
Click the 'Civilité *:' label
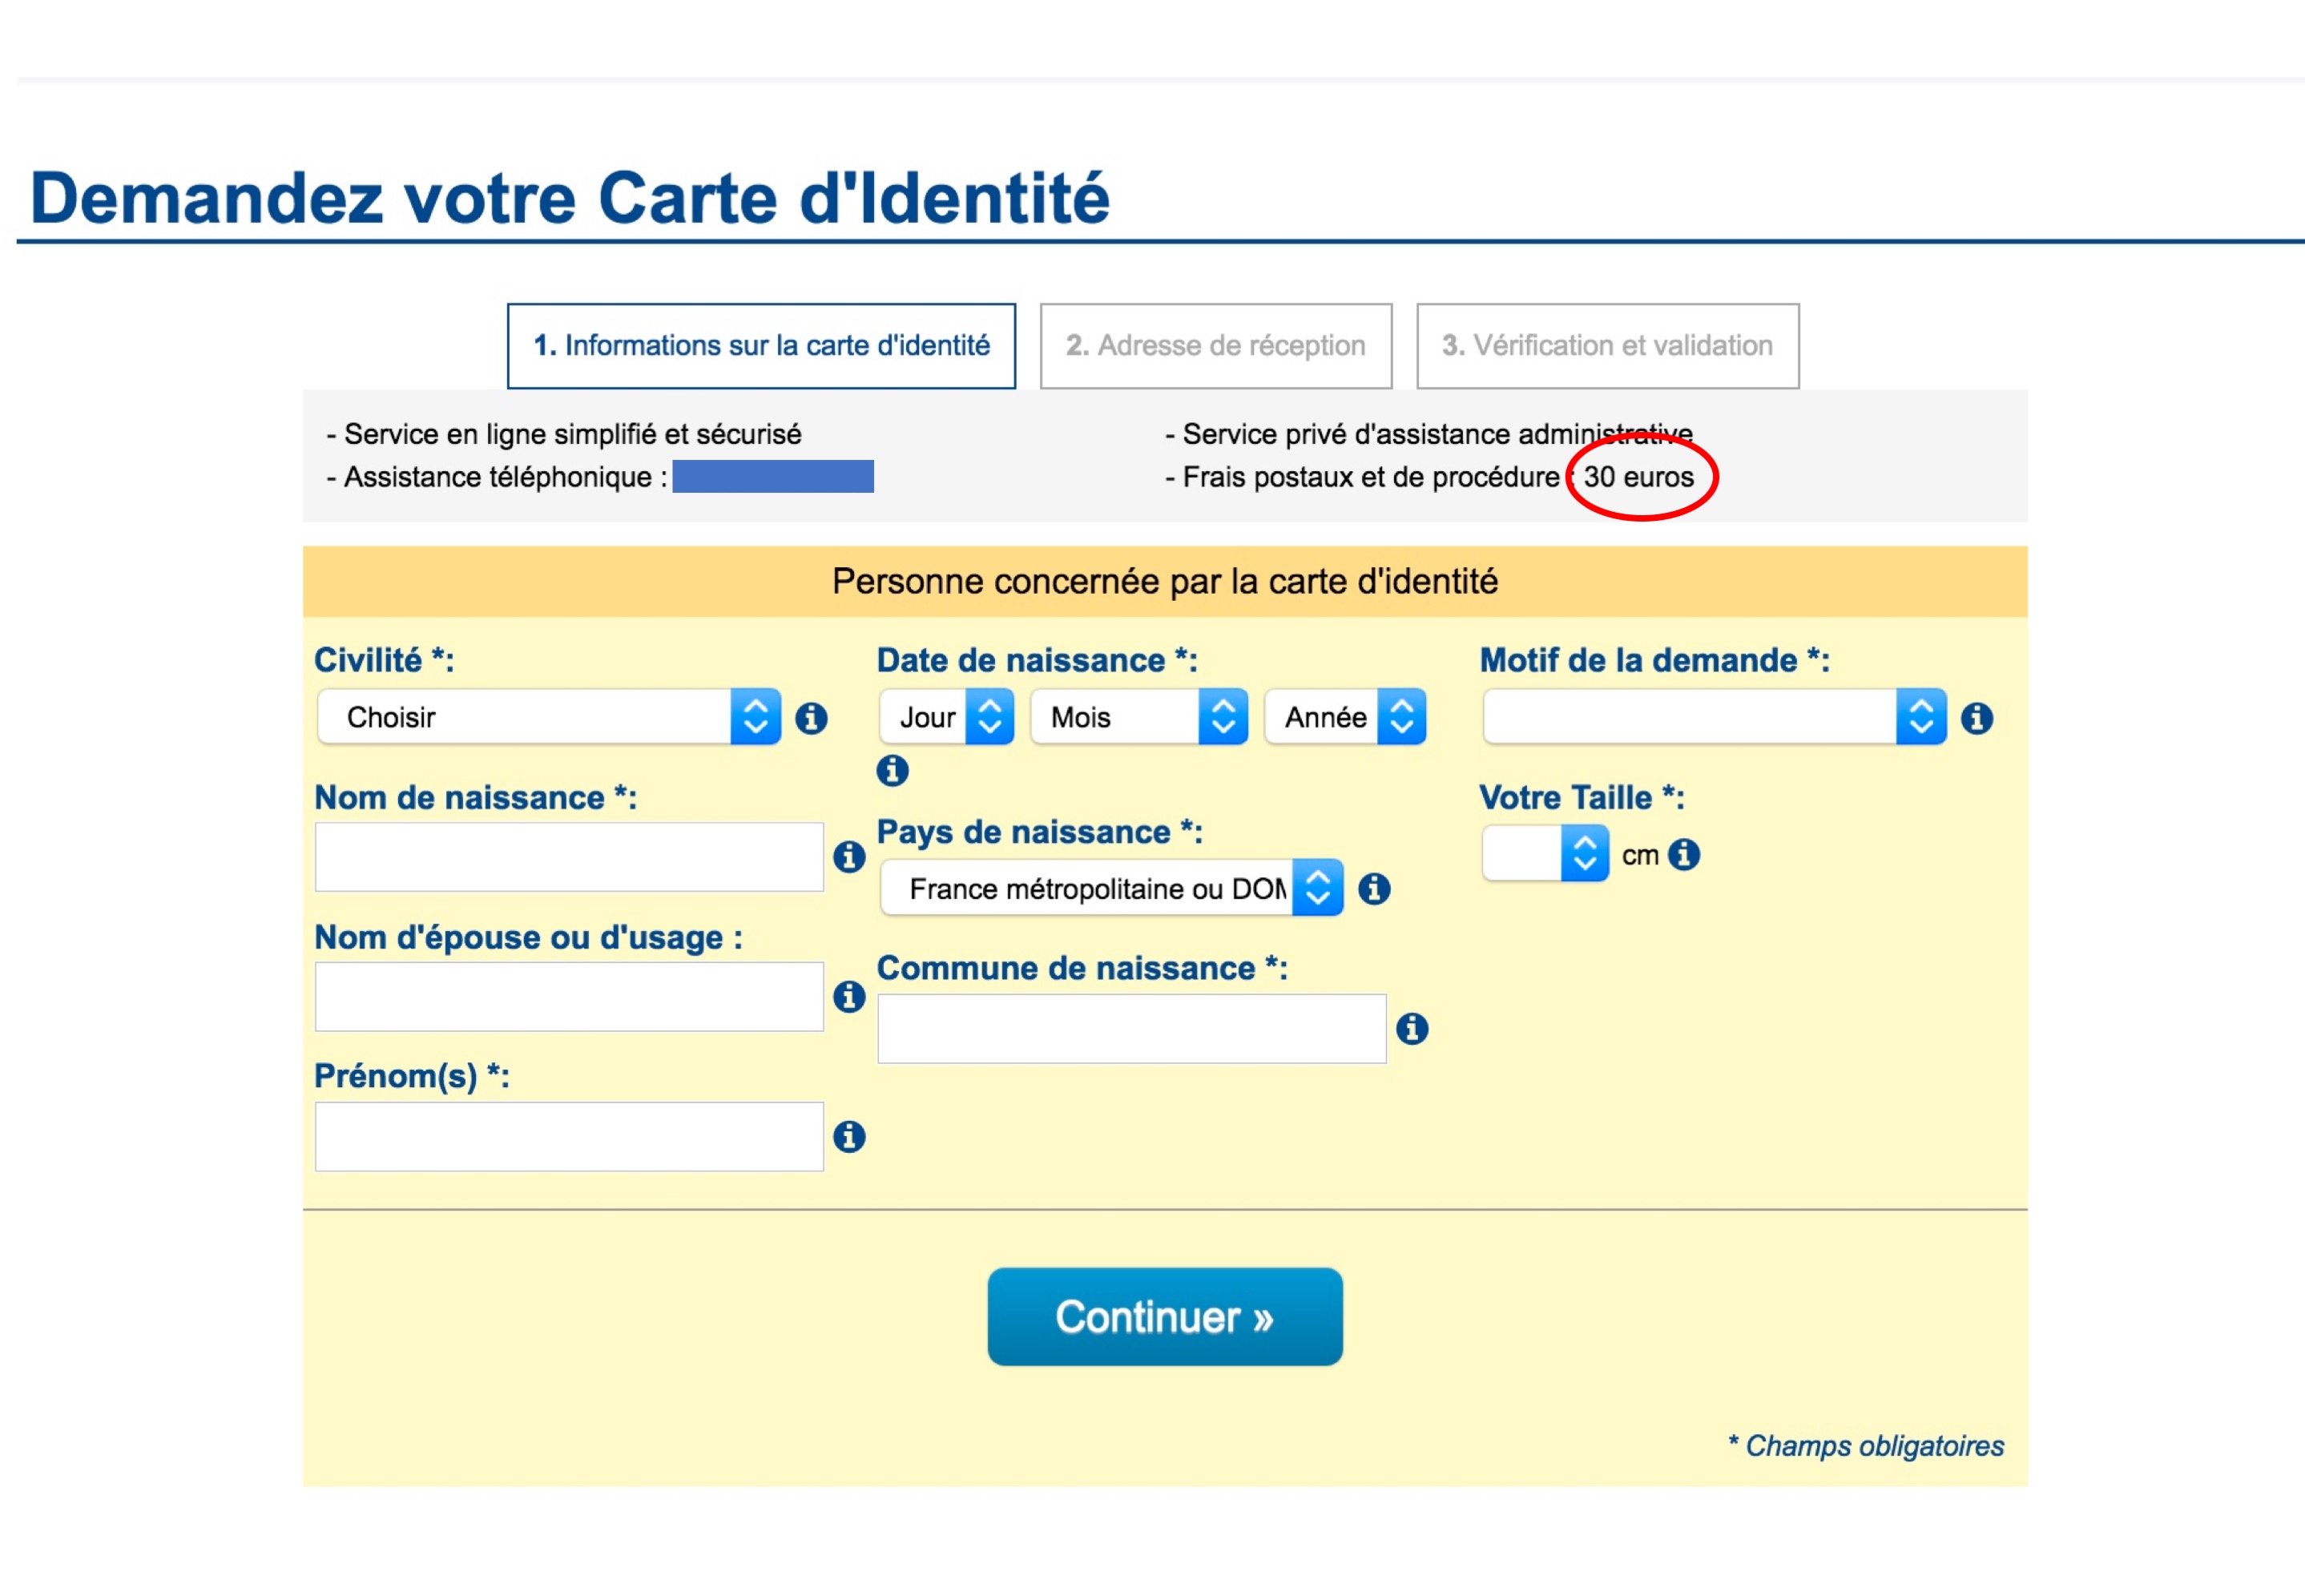point(384,660)
